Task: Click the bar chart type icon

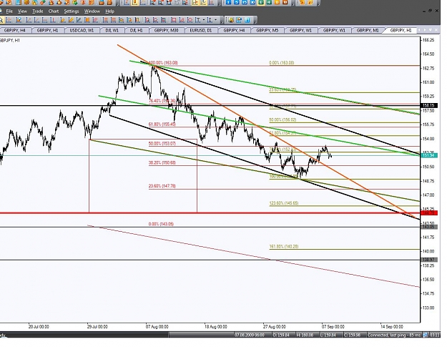Action: click(x=127, y=3)
